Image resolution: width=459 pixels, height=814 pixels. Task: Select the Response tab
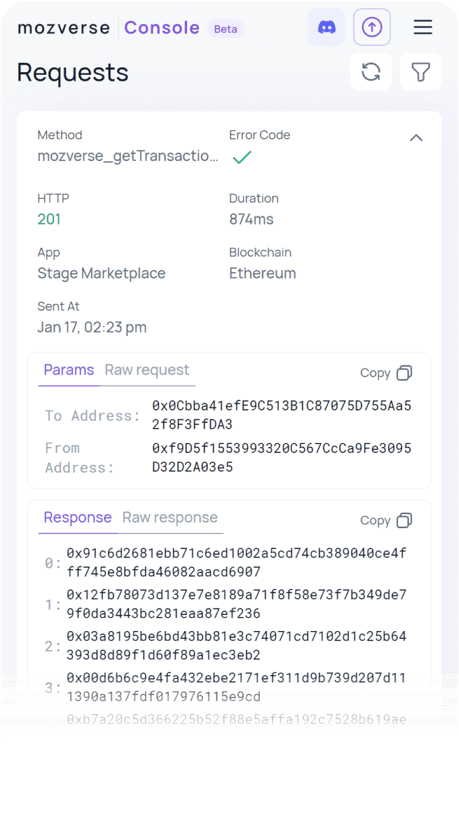[x=78, y=518]
